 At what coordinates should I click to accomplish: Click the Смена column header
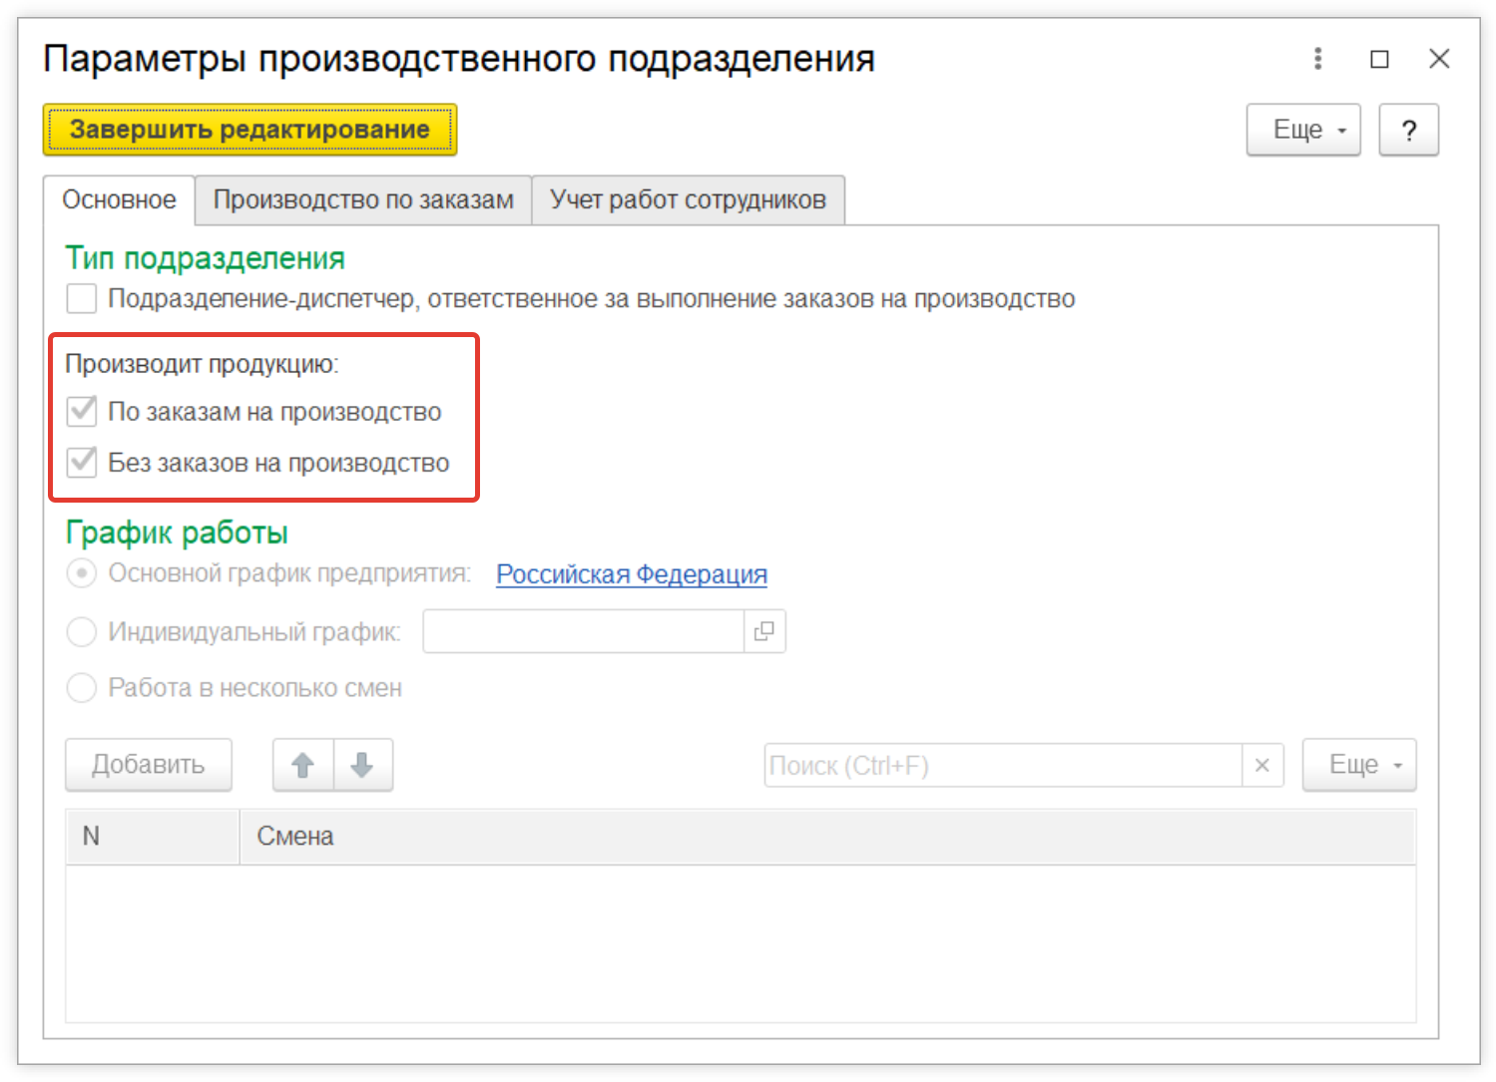(827, 837)
